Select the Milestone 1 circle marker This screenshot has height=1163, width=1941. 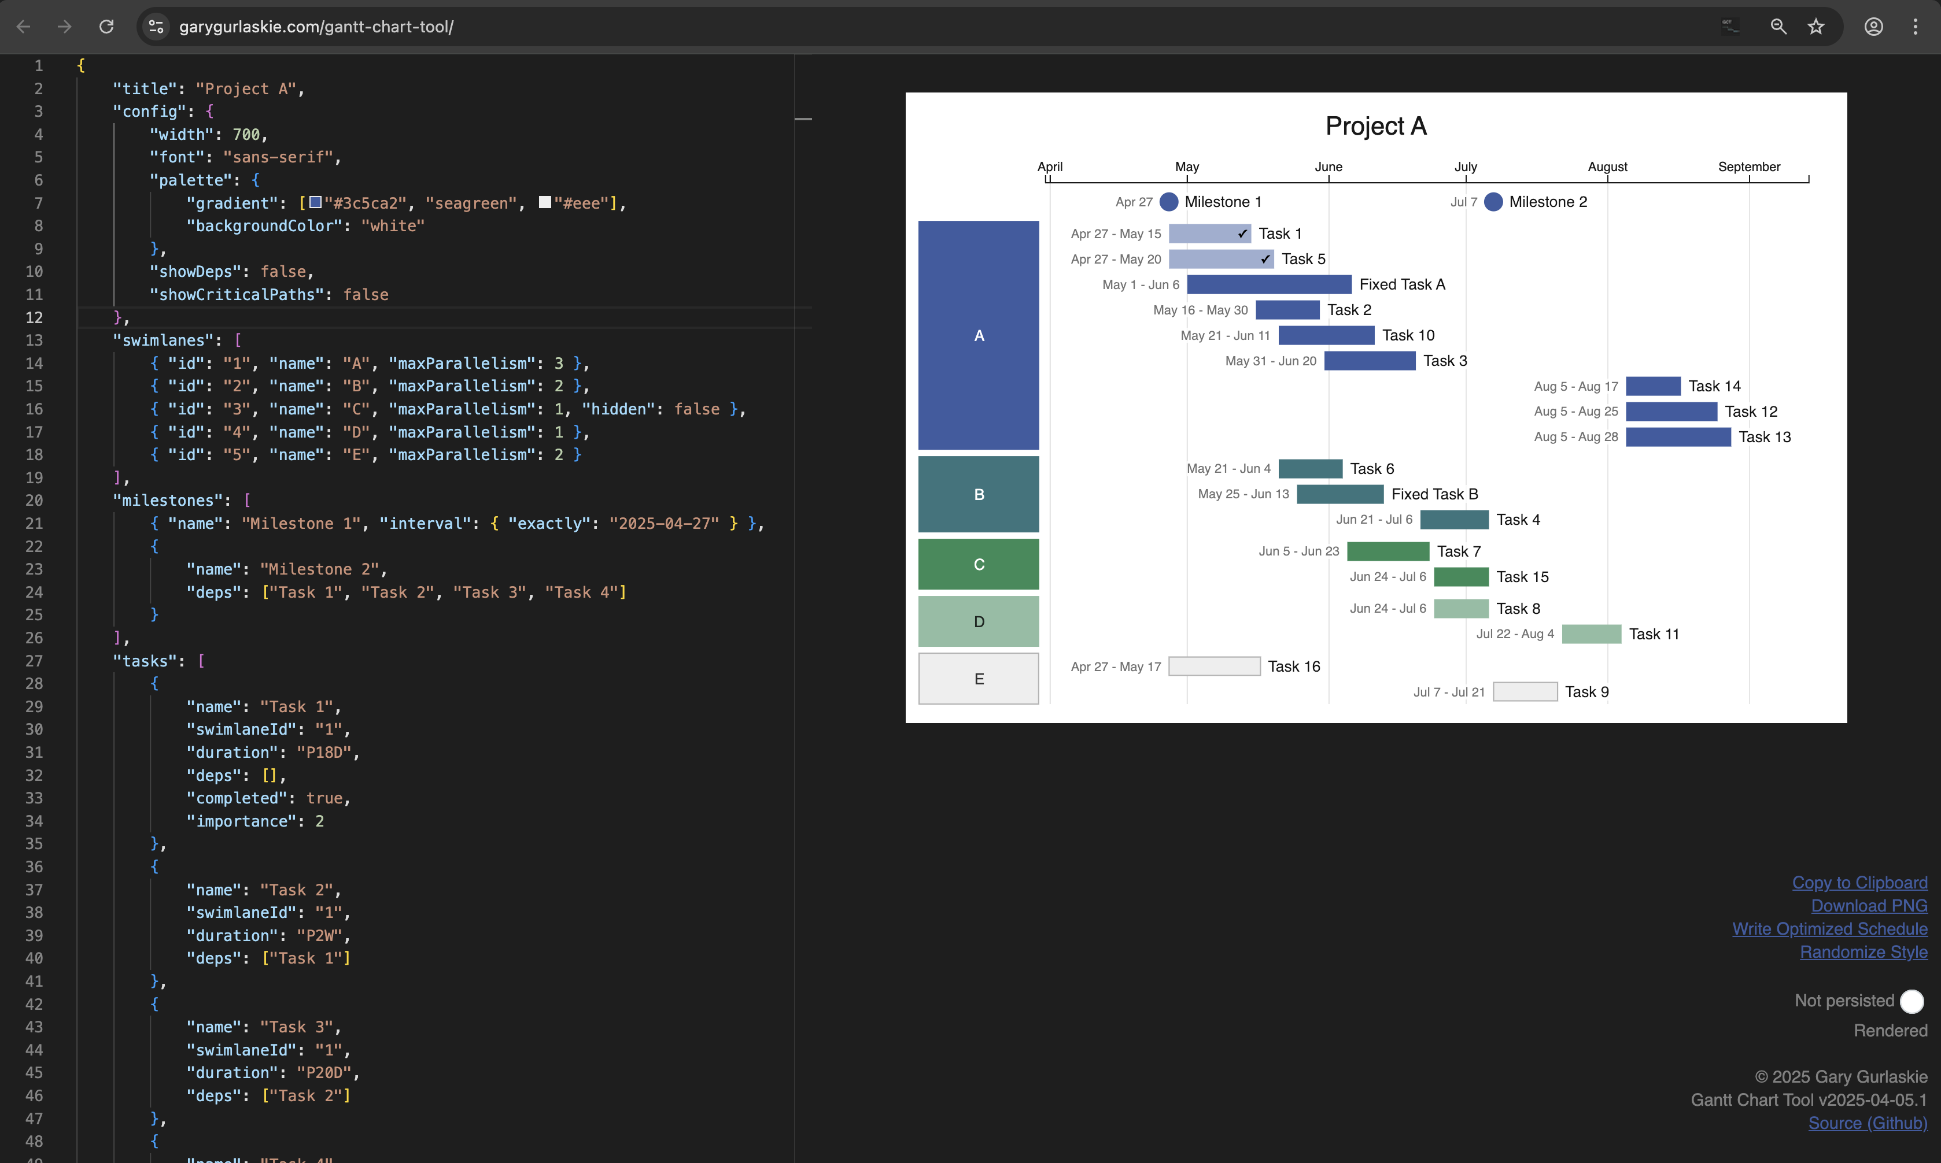pyautogui.click(x=1168, y=201)
